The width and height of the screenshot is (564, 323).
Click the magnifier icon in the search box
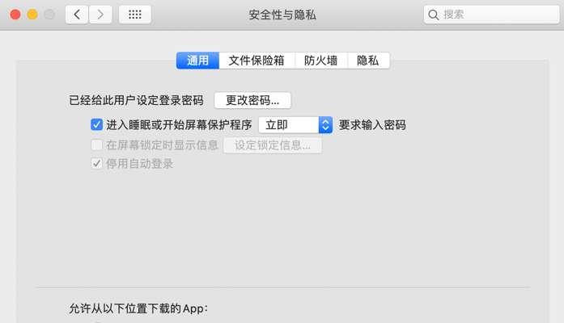coord(434,15)
